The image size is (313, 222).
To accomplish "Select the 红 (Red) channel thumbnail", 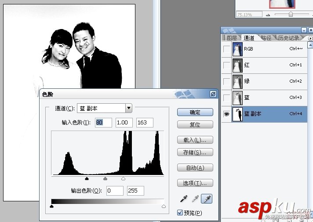I will [x=237, y=66].
